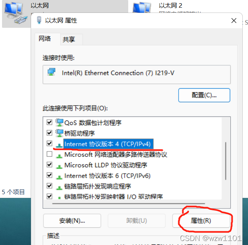
Task: Uncheck the QoS 数据包计划程序 checkbox
Action: (50, 122)
